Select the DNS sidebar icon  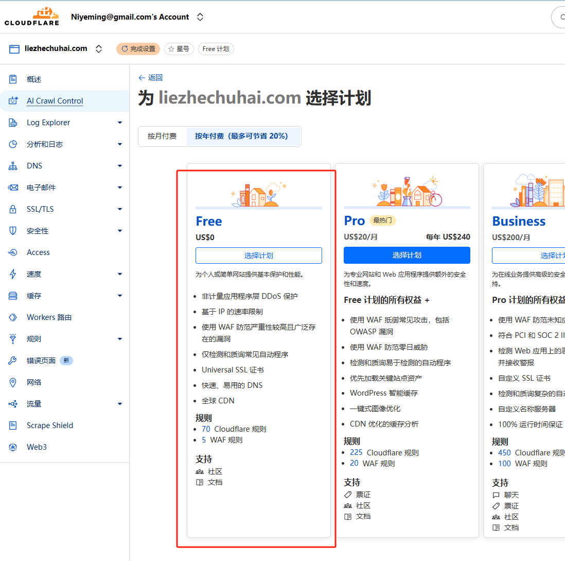tap(13, 165)
